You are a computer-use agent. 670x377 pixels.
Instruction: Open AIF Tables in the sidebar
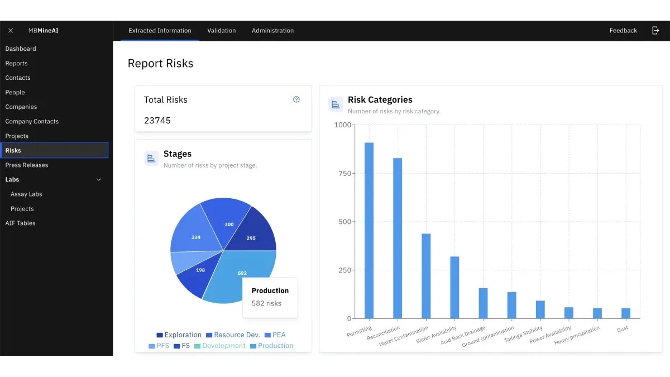click(x=20, y=223)
